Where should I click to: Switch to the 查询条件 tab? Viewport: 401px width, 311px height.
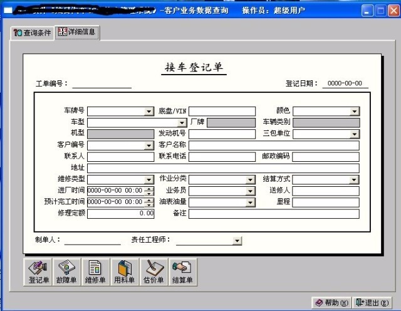tap(32, 33)
